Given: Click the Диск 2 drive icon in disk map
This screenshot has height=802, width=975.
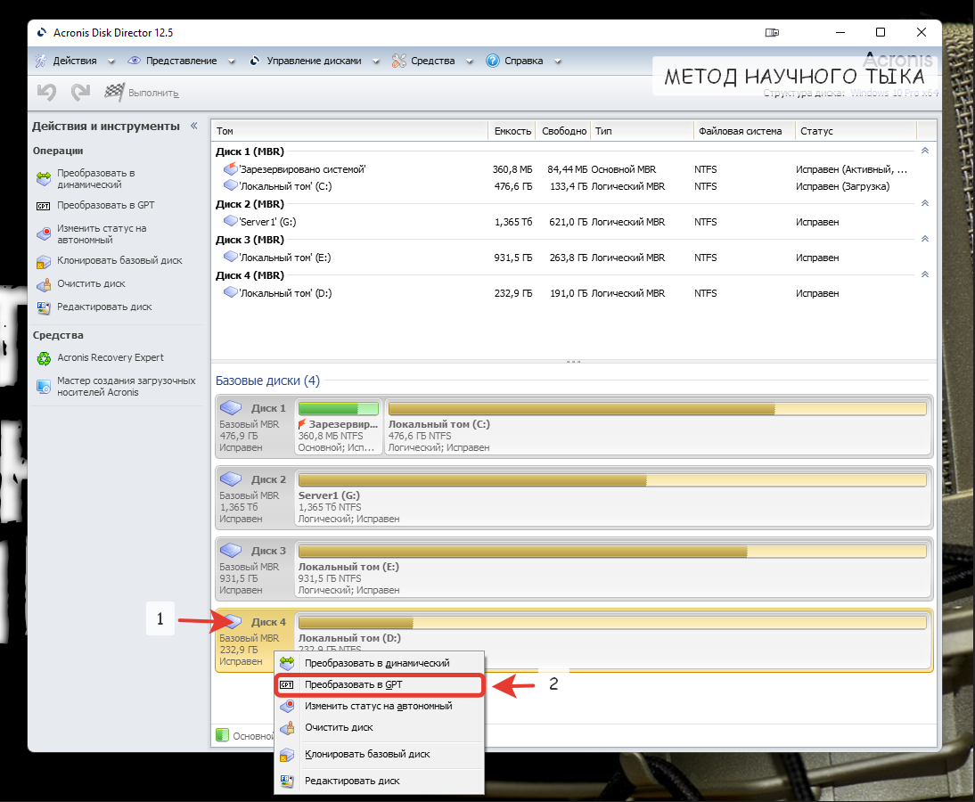Looking at the screenshot, I should [231, 479].
